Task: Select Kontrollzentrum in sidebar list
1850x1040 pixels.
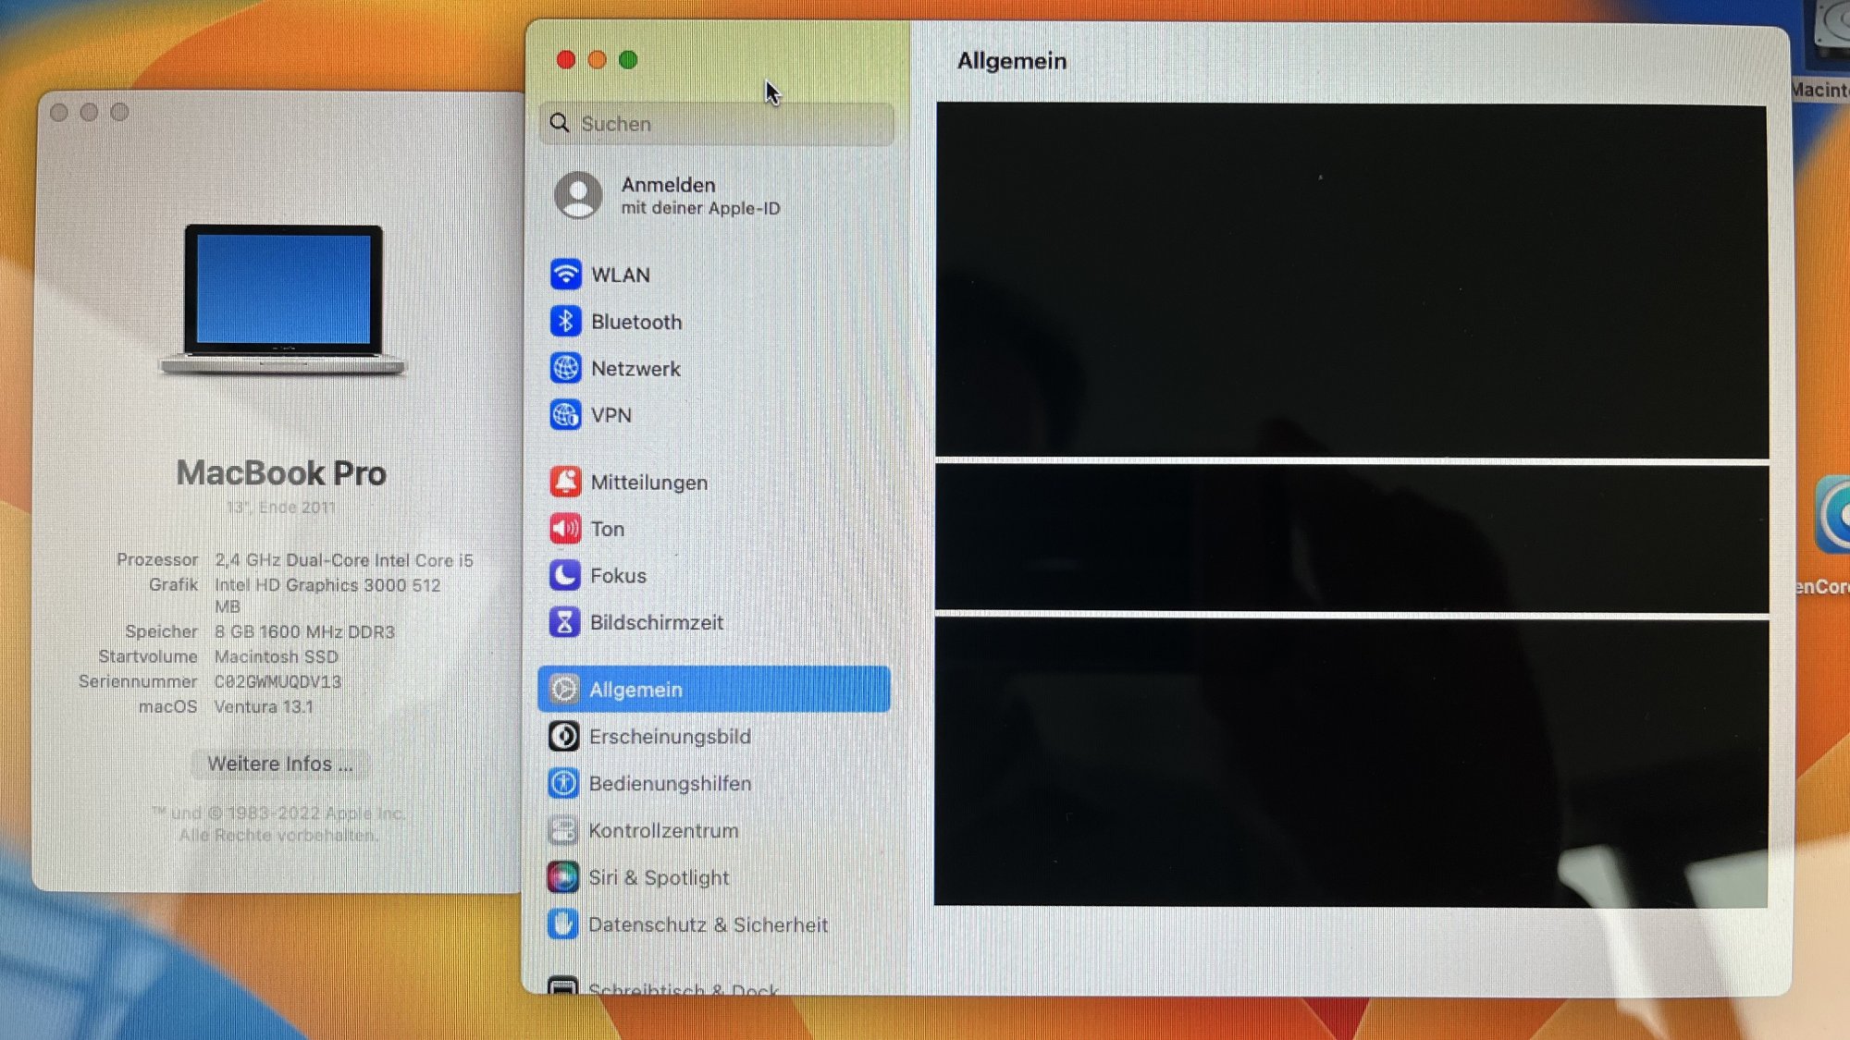Action: pos(663,830)
